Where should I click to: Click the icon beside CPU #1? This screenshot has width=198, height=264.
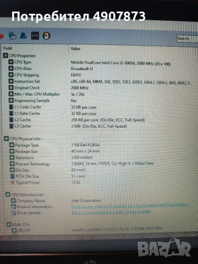(14, 230)
